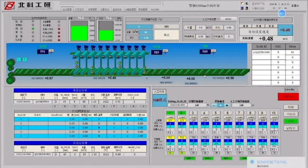Screen dimensions: 308x168
Task: Open the RCORD tab
Action: (x=155, y=9)
